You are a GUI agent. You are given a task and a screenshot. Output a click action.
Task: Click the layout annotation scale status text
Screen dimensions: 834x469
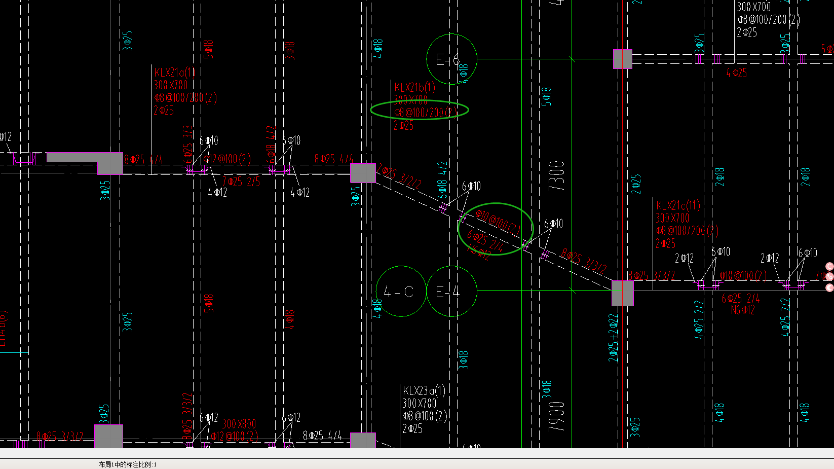click(128, 464)
